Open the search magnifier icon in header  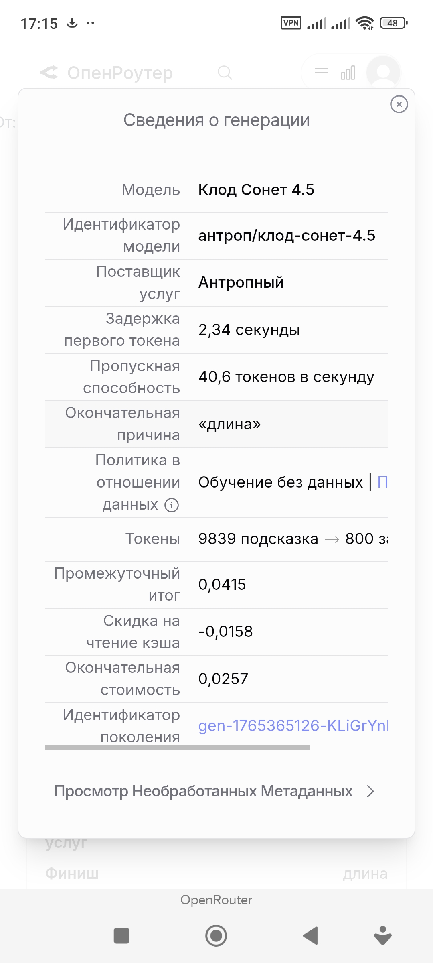pyautogui.click(x=225, y=73)
